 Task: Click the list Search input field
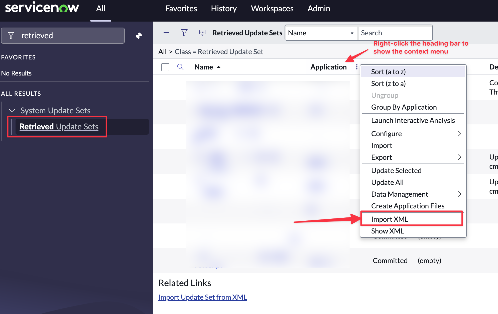(x=395, y=33)
